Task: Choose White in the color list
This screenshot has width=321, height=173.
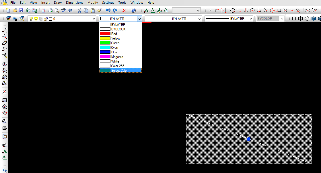Action: click(x=120, y=61)
